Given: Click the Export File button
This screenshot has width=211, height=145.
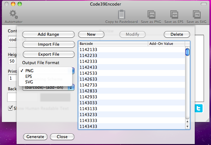Looking at the screenshot, I should point(49,54).
